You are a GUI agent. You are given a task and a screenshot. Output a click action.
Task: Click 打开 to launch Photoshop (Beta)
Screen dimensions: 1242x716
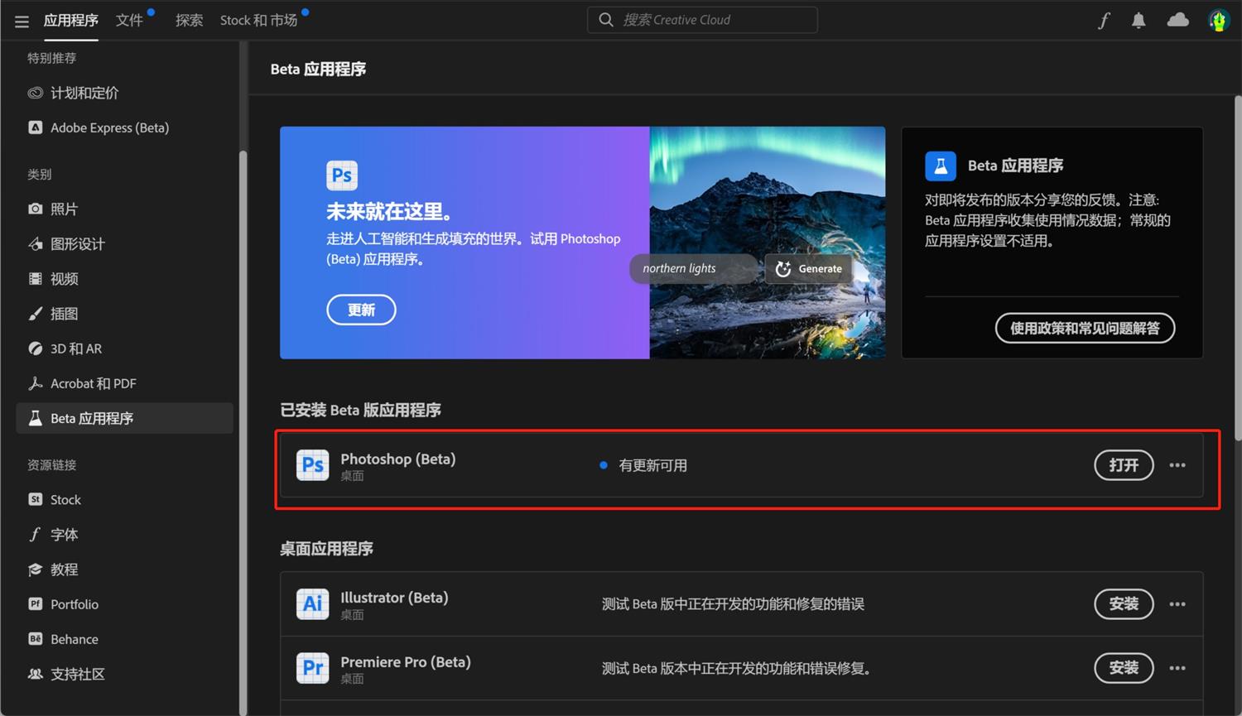tap(1124, 465)
